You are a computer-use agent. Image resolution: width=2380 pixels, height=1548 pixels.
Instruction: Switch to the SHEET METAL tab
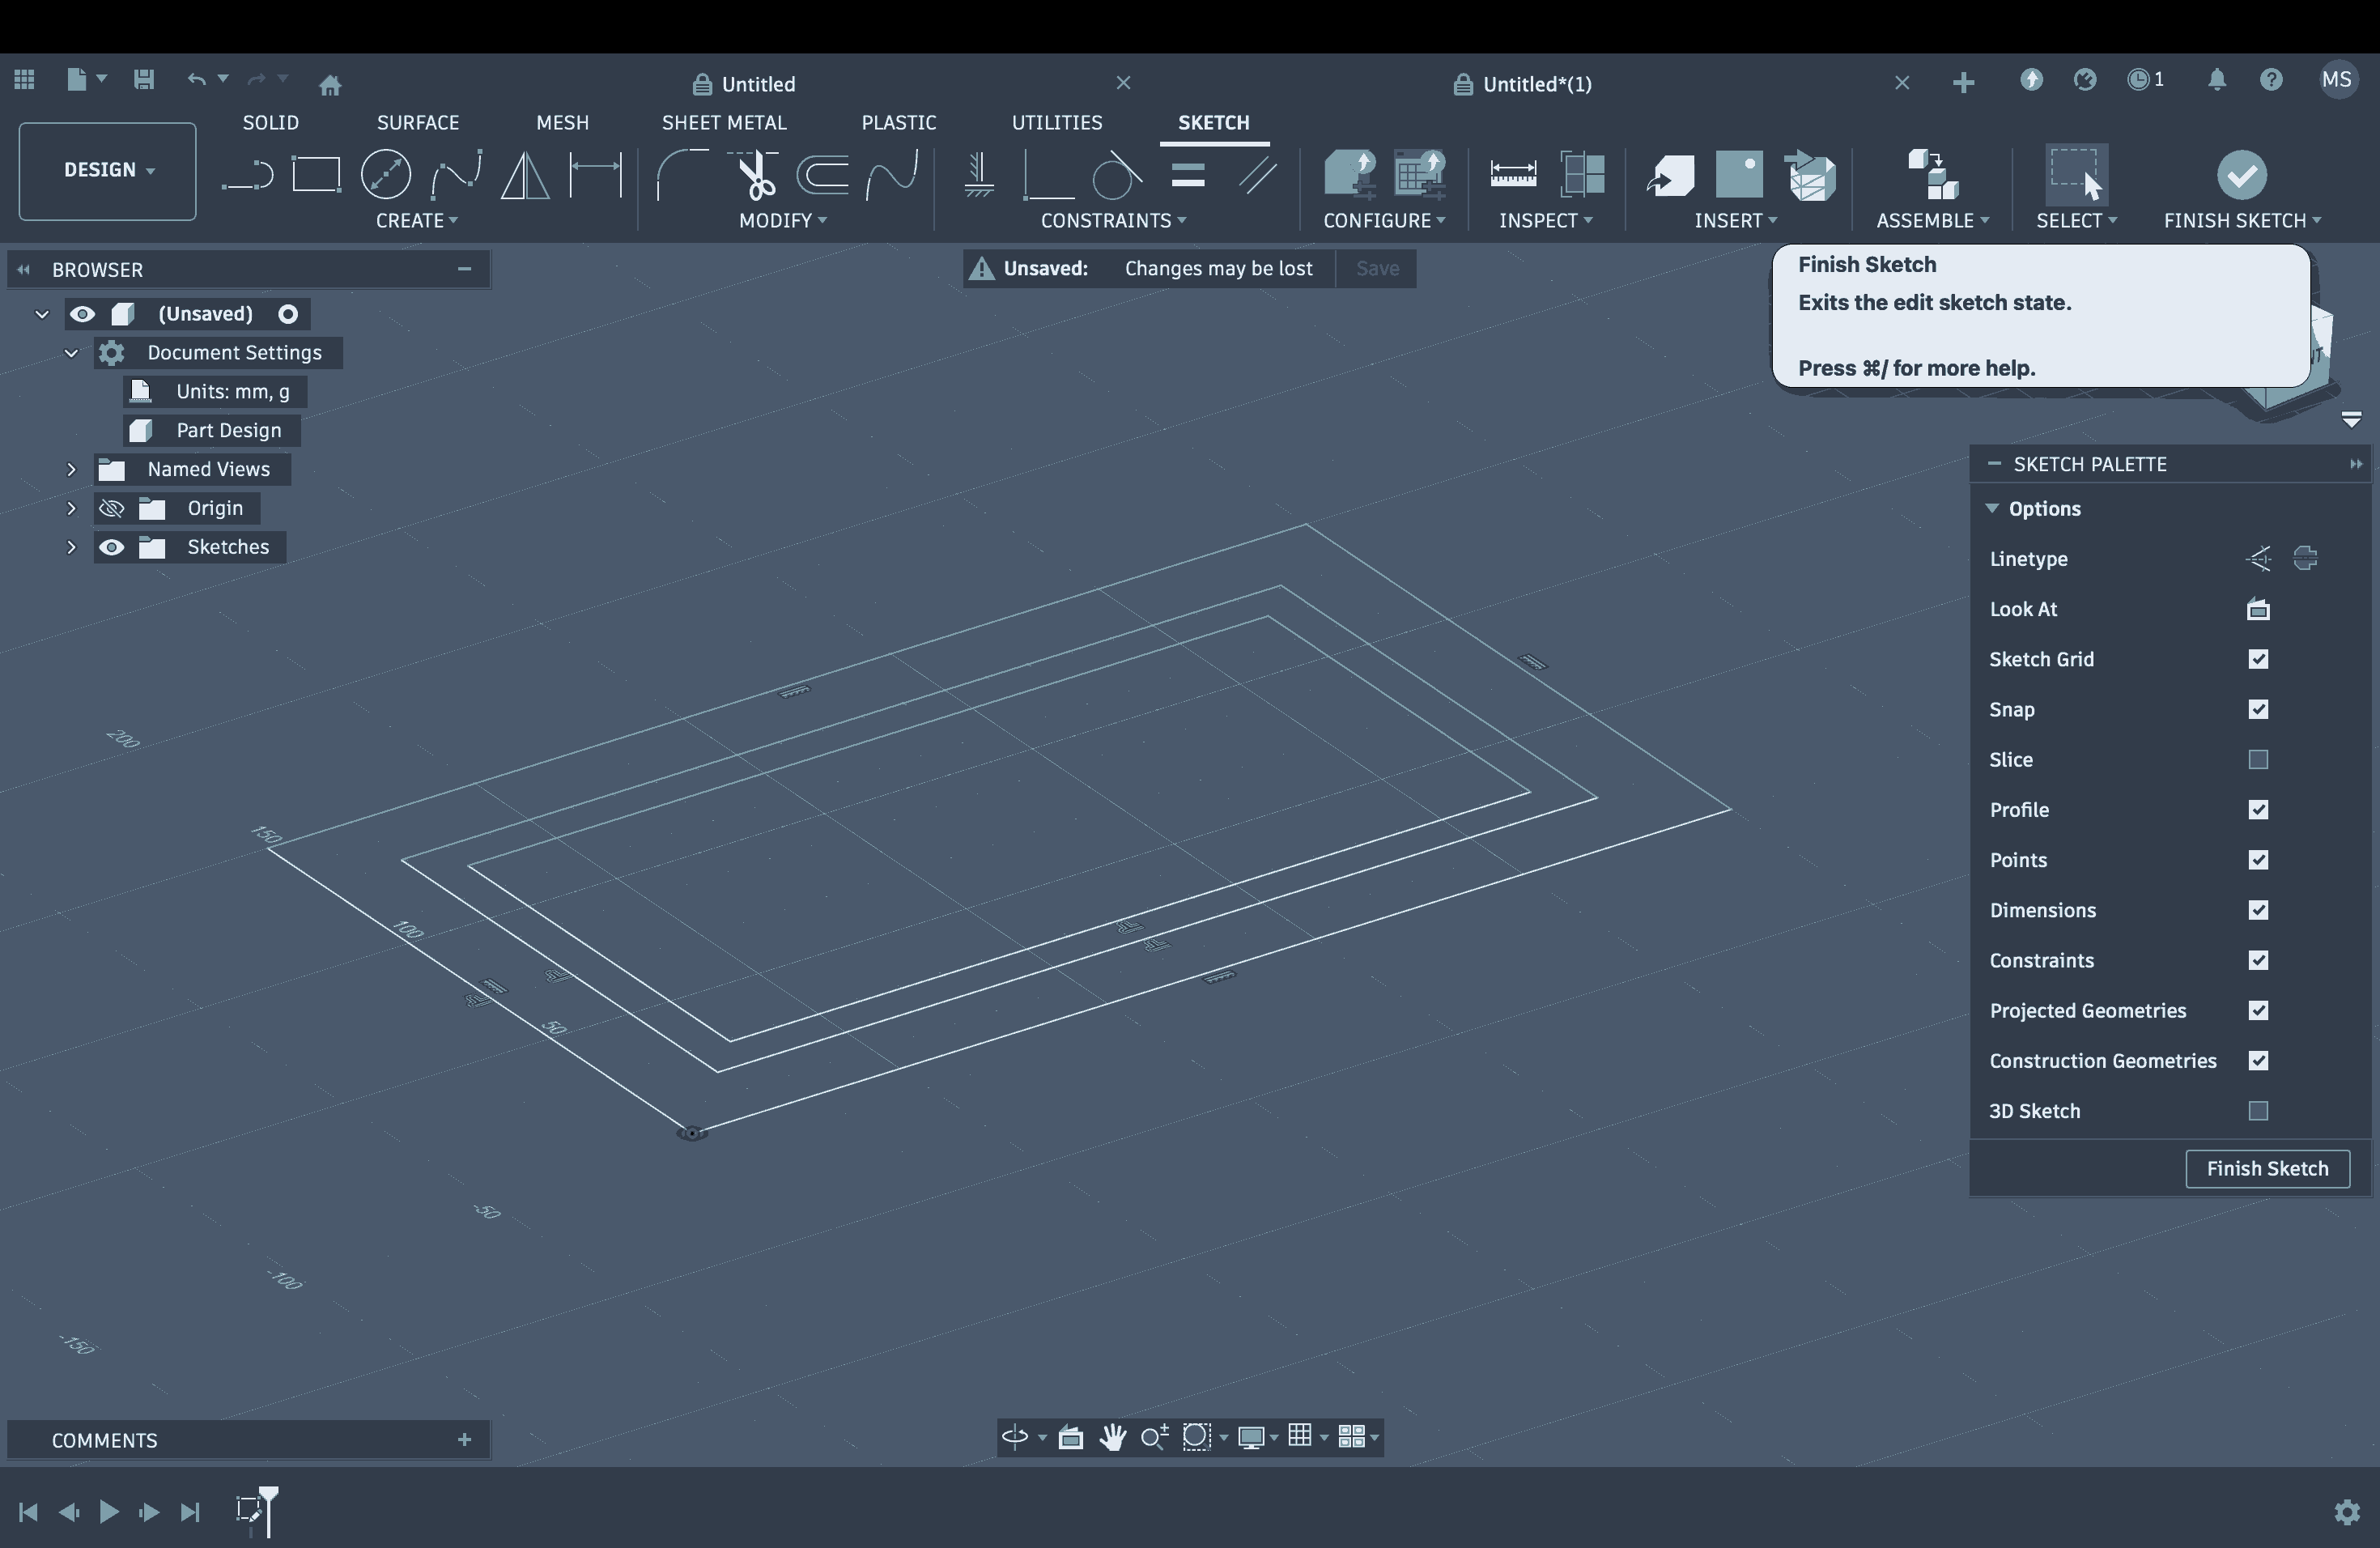coord(724,122)
